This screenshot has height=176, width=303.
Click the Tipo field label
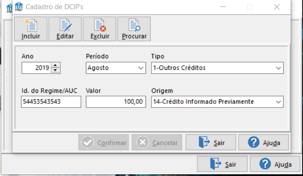pyautogui.click(x=157, y=56)
